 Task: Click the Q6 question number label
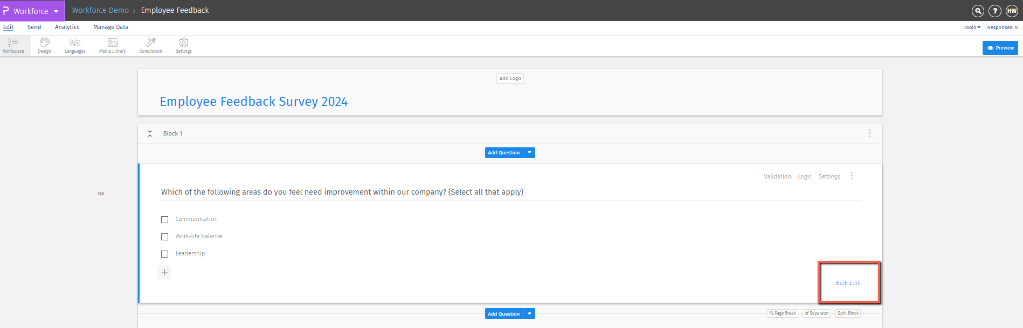click(x=101, y=194)
